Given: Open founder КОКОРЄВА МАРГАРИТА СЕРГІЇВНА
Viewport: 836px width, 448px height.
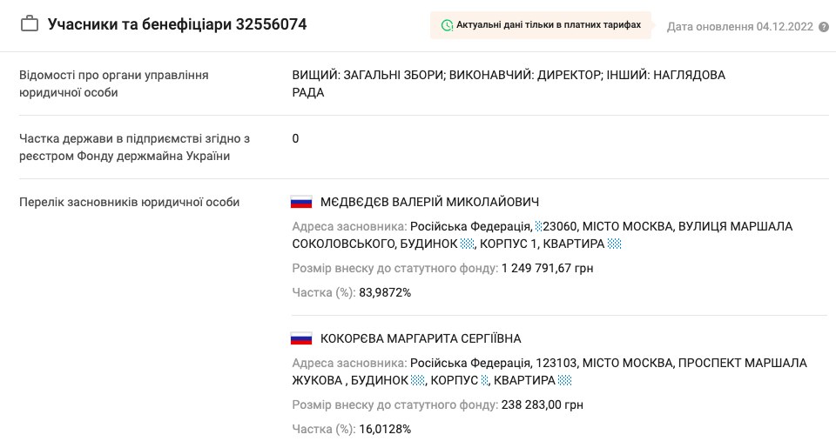Looking at the screenshot, I should (421, 338).
